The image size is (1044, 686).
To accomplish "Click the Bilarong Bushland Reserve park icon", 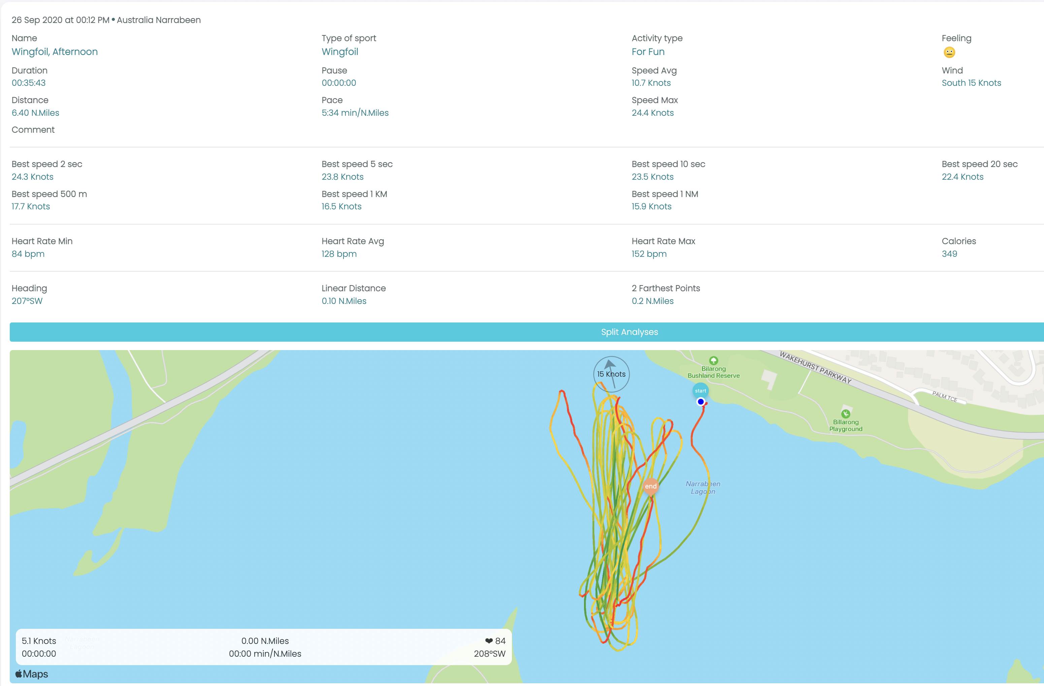I will pos(714,361).
